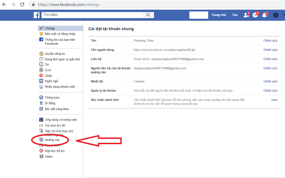This screenshot has height=178, width=285.
Task: Open Messenger messages icon
Action: [x=255, y=15]
